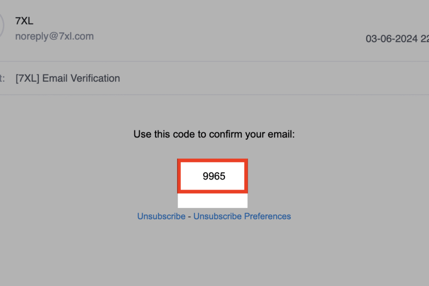Click the Unsubscribe link

161,216
